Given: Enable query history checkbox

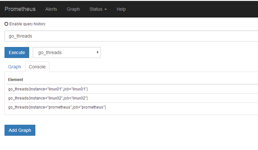Looking at the screenshot, I should pos(6,24).
